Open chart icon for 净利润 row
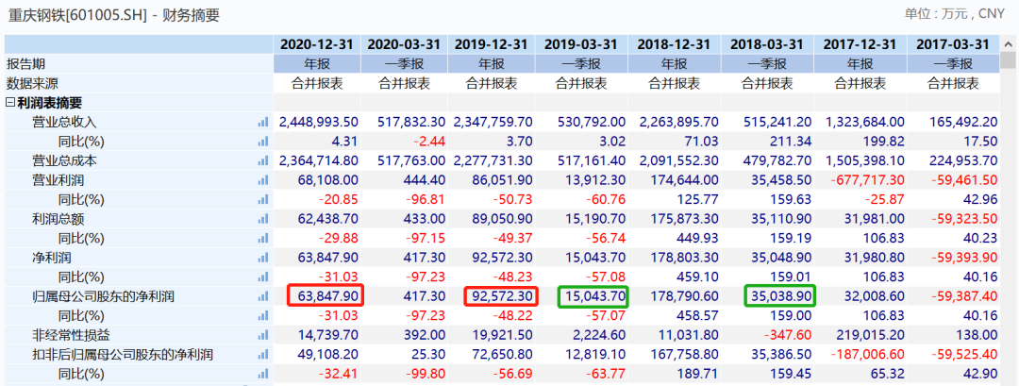The height and width of the screenshot is (386, 1019). 262,258
